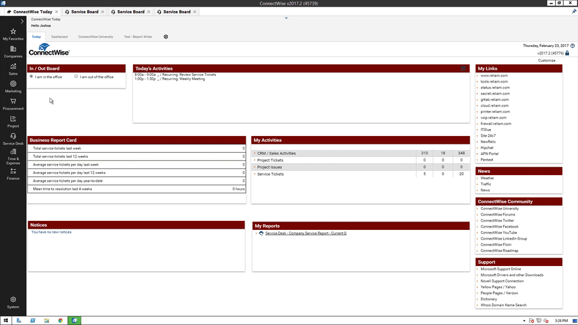The image size is (578, 325).
Task: Expand the Project Tickets row
Action: (255, 160)
